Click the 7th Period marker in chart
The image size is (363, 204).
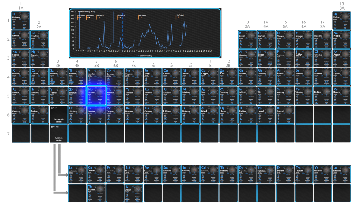180,16
